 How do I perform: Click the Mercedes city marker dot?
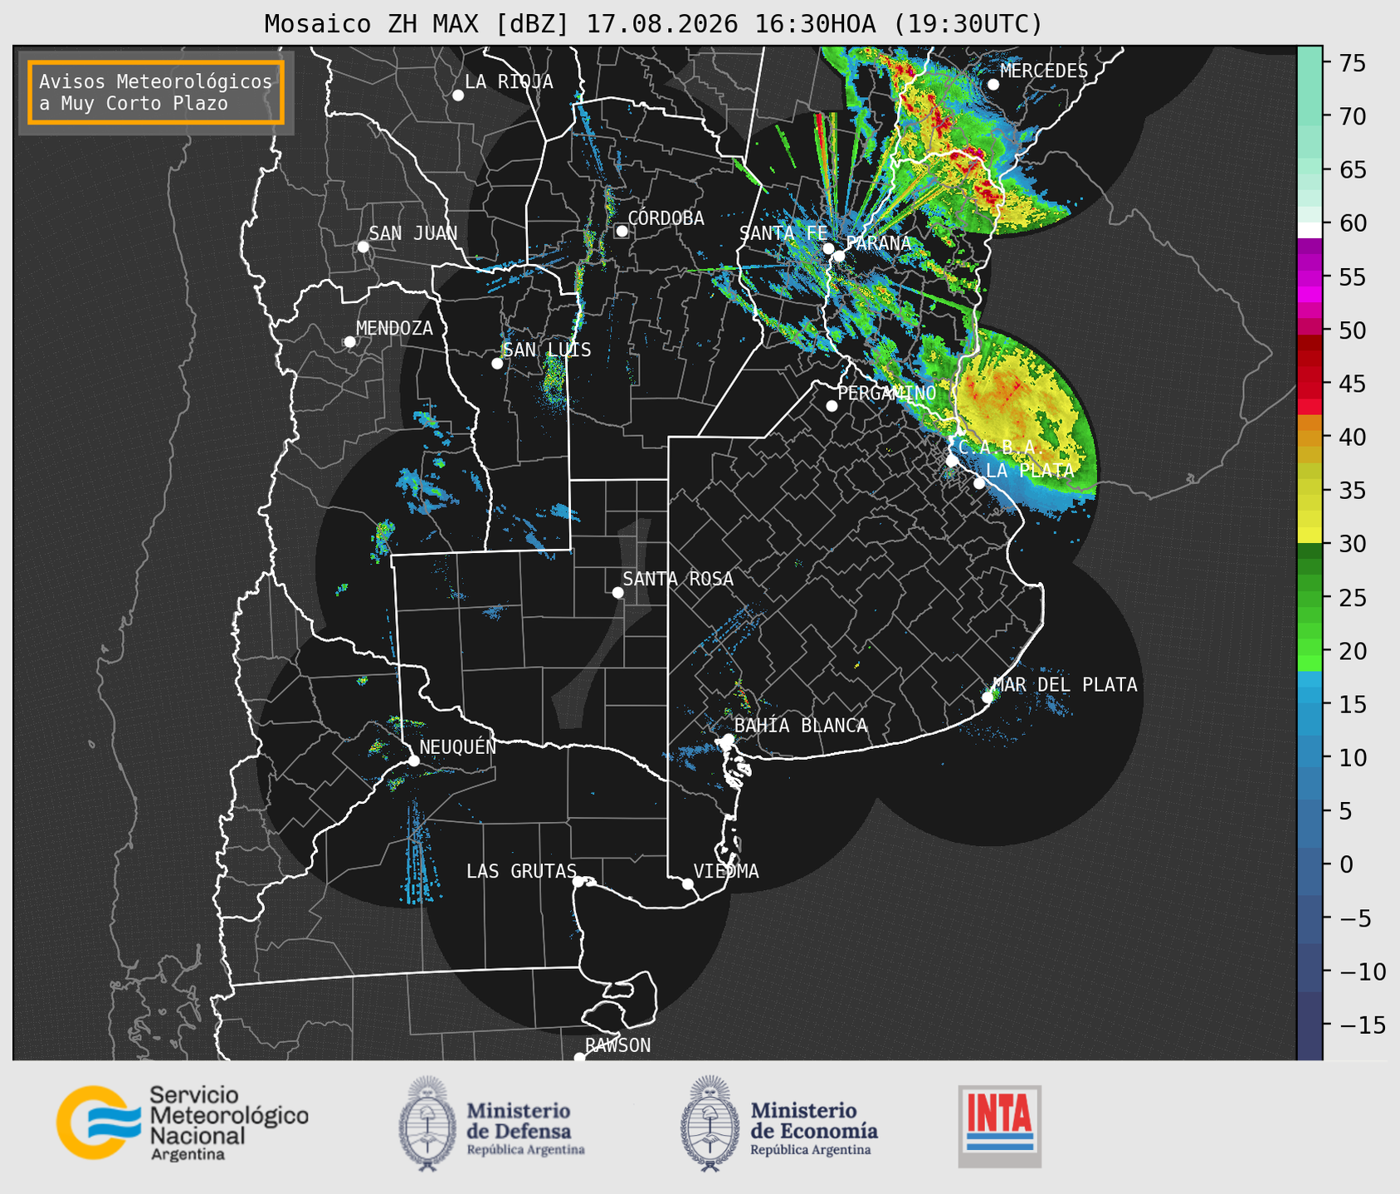(x=993, y=84)
